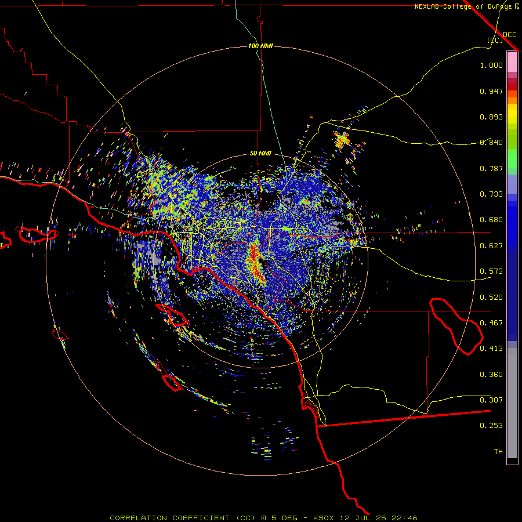This screenshot has width=522, height=522.
Task: Pick the yellow segment of the color bar
Action: (x=512, y=114)
